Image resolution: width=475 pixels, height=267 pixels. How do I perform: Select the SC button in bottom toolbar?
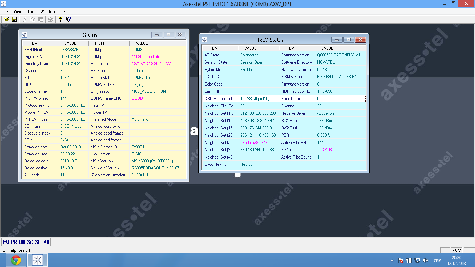tap(30, 242)
